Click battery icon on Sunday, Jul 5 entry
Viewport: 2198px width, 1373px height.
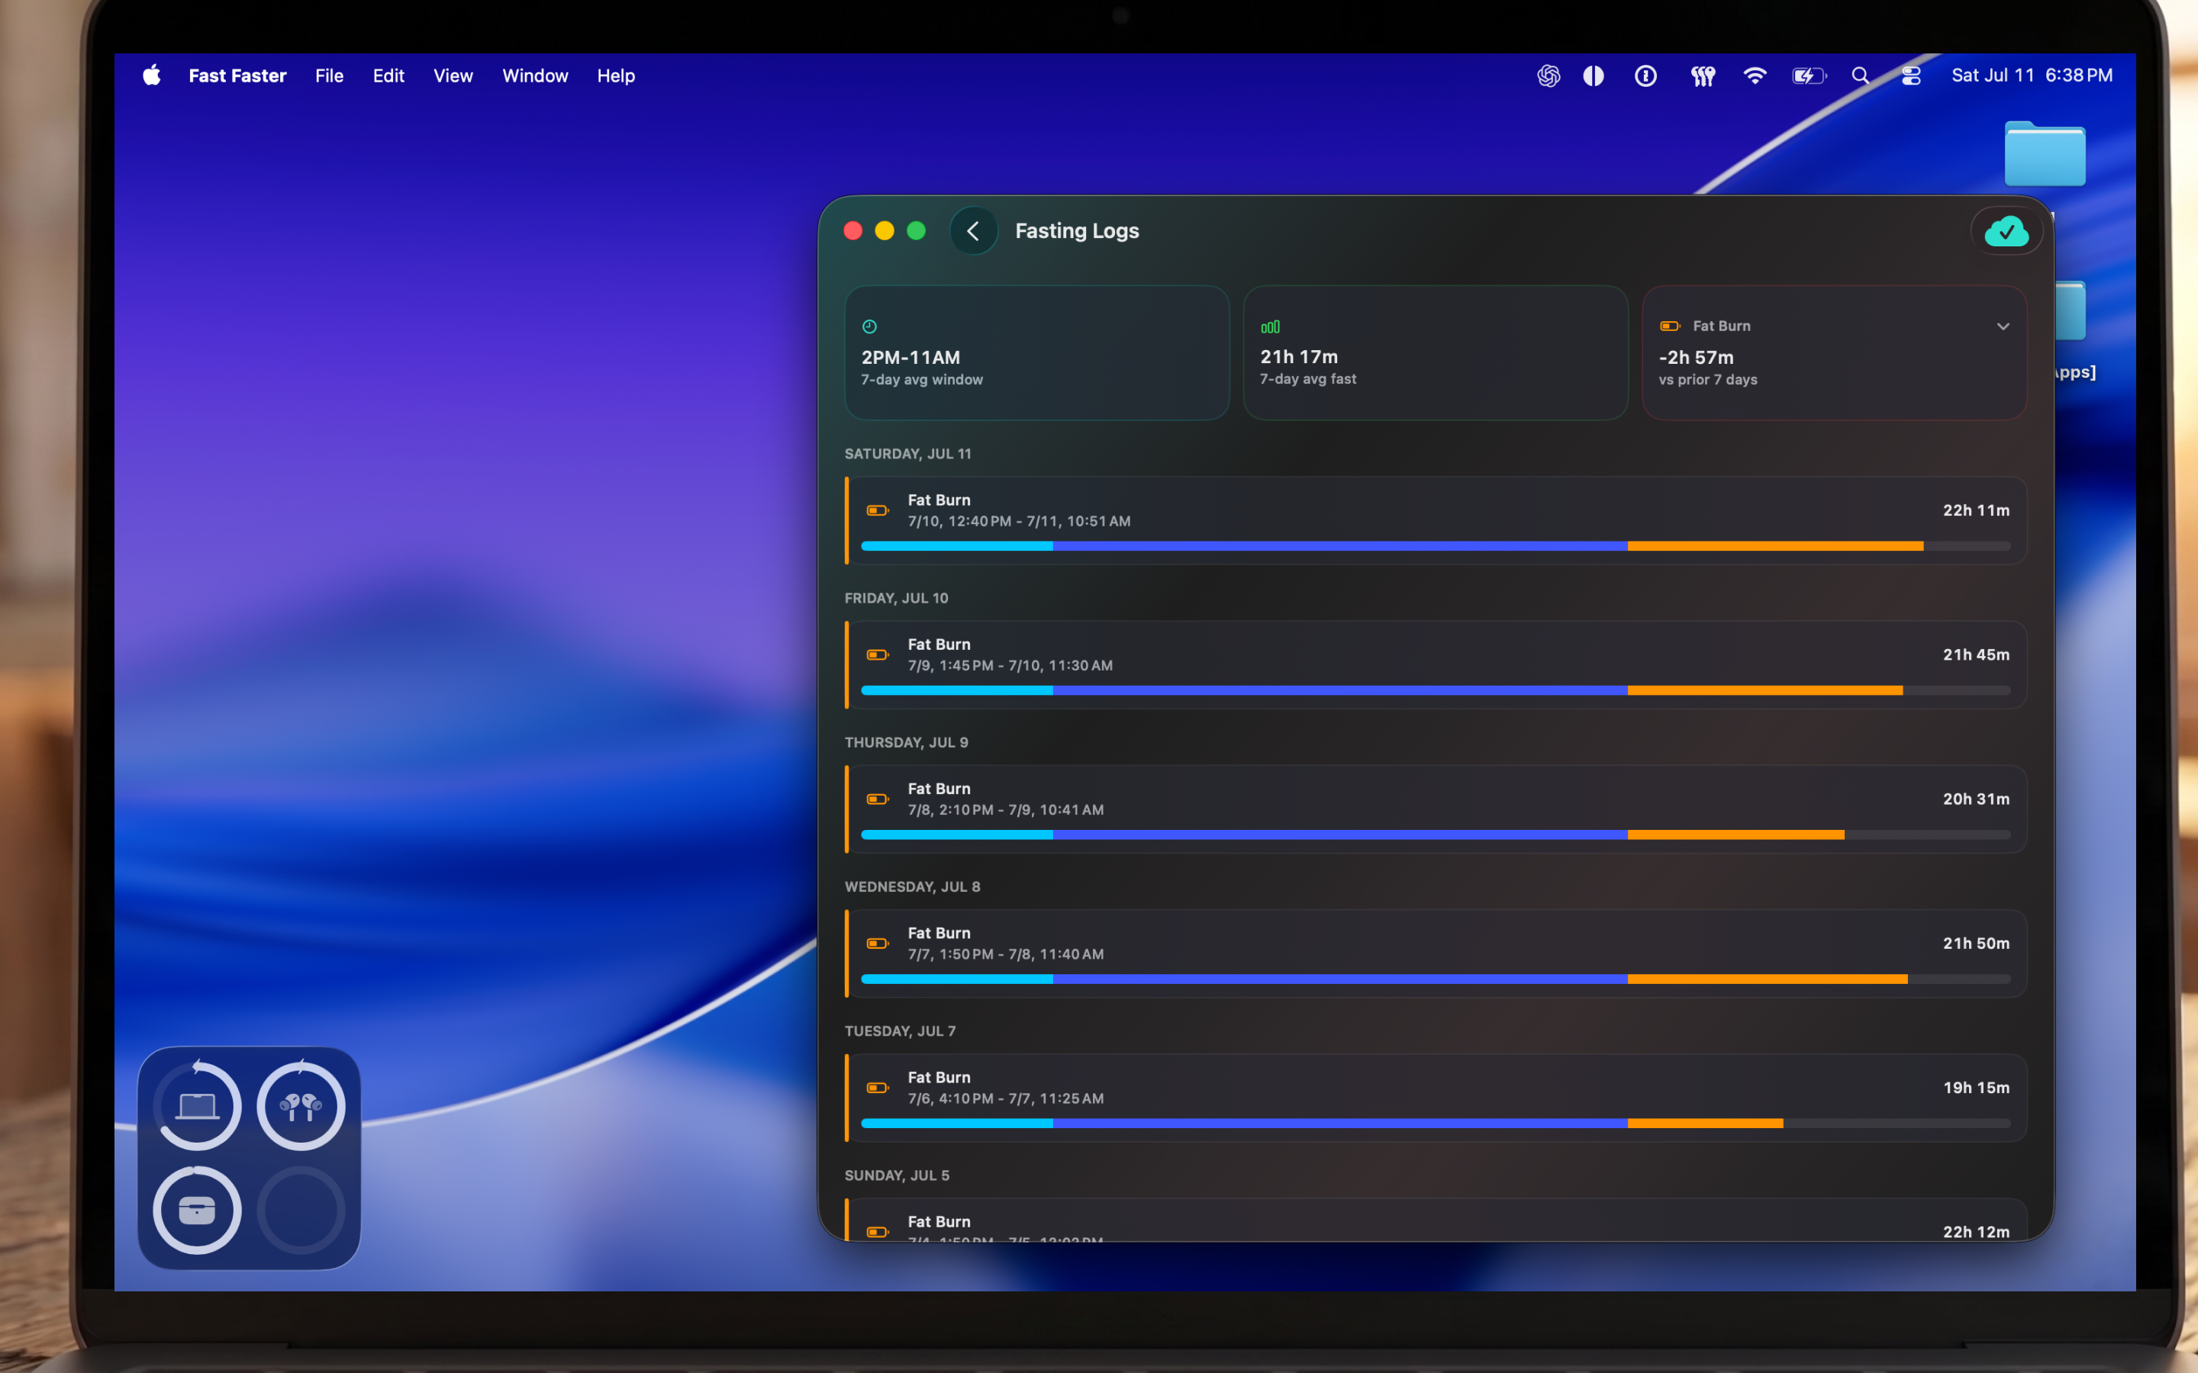pos(878,1231)
